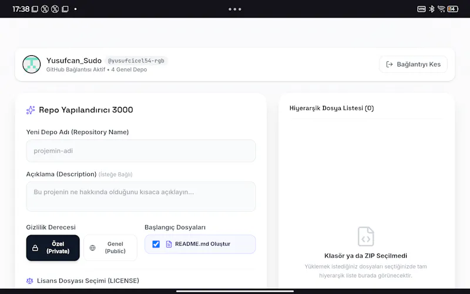Uncheck the README.md Oluştur checkbox
The height and width of the screenshot is (294, 470).
point(156,244)
